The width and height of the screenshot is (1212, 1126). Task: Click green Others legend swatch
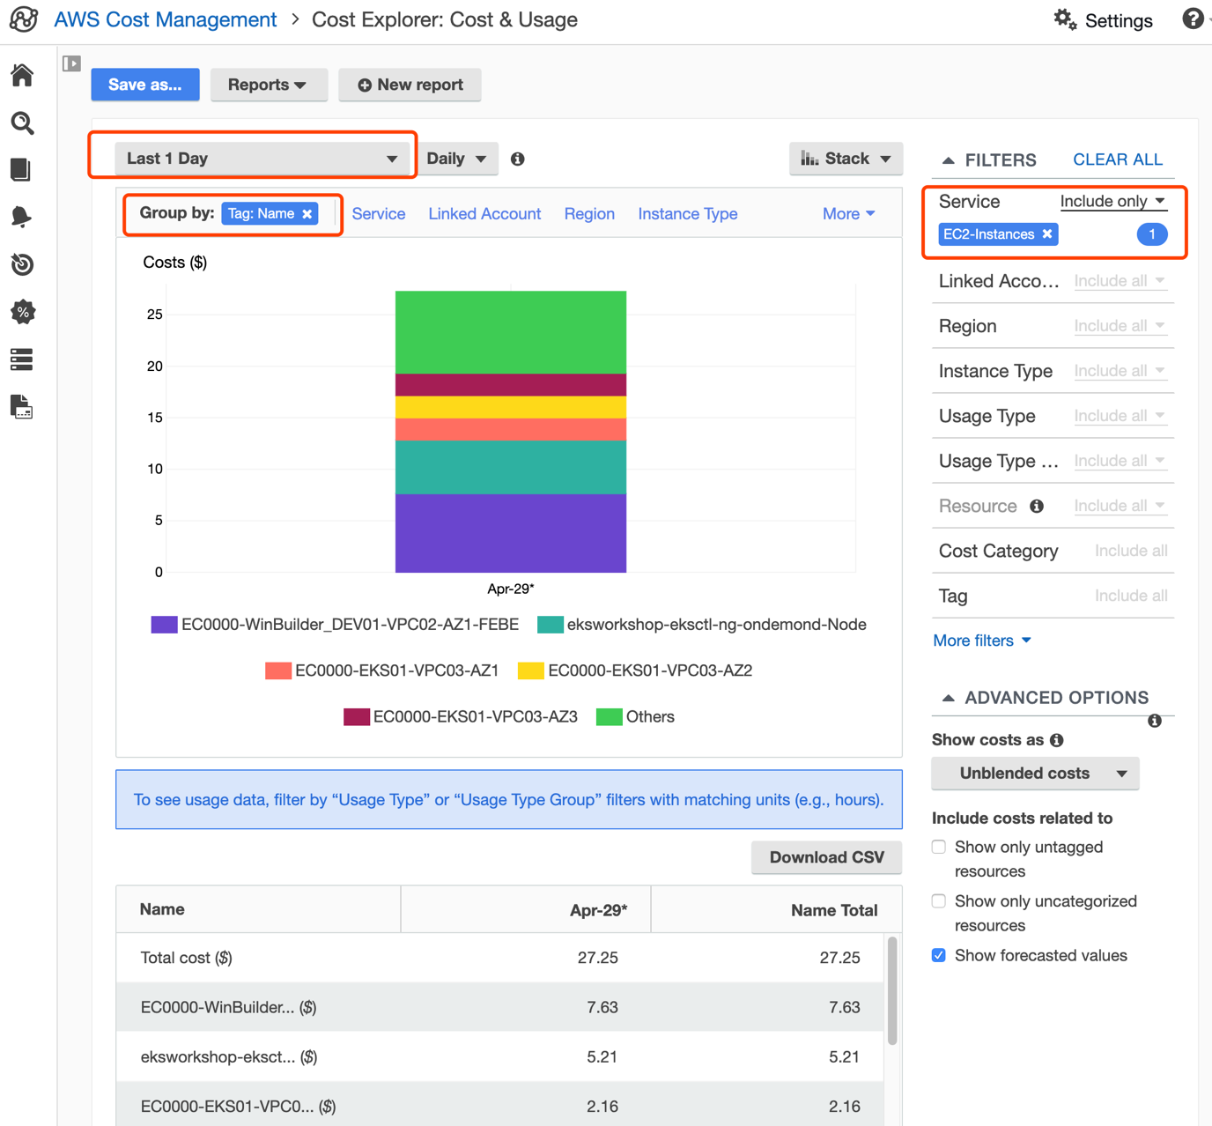609,717
